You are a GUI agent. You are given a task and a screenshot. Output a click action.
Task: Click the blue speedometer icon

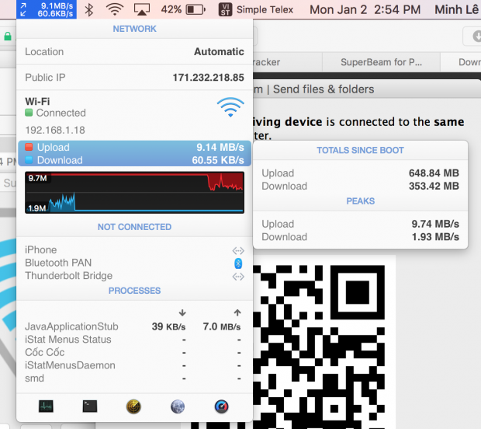click(223, 406)
